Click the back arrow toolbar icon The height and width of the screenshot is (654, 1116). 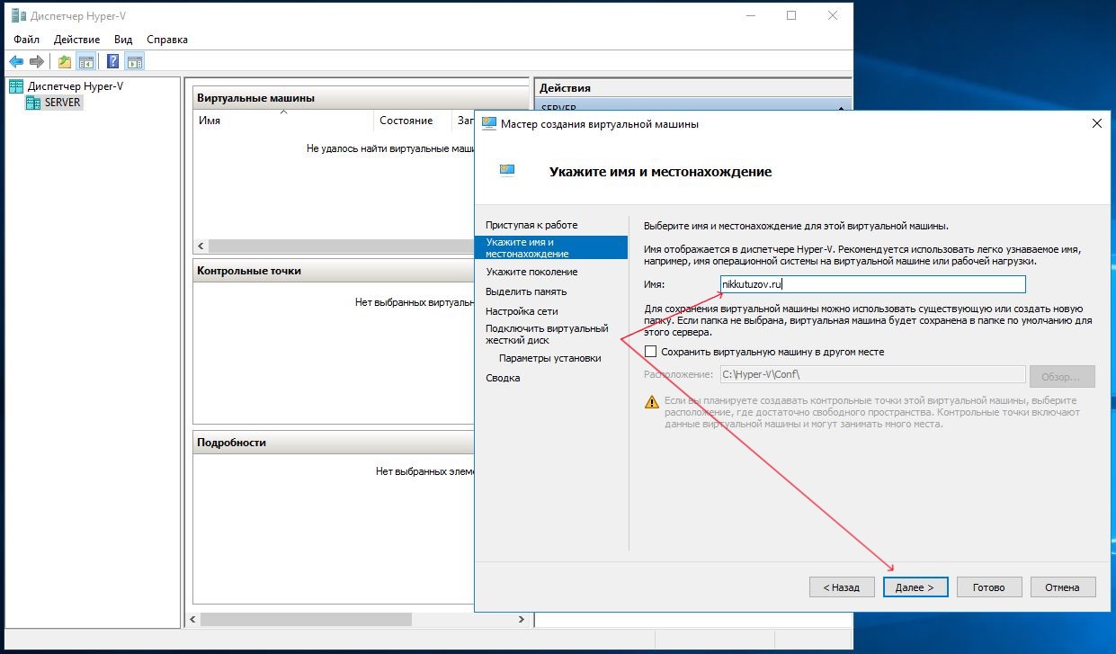pyautogui.click(x=16, y=62)
